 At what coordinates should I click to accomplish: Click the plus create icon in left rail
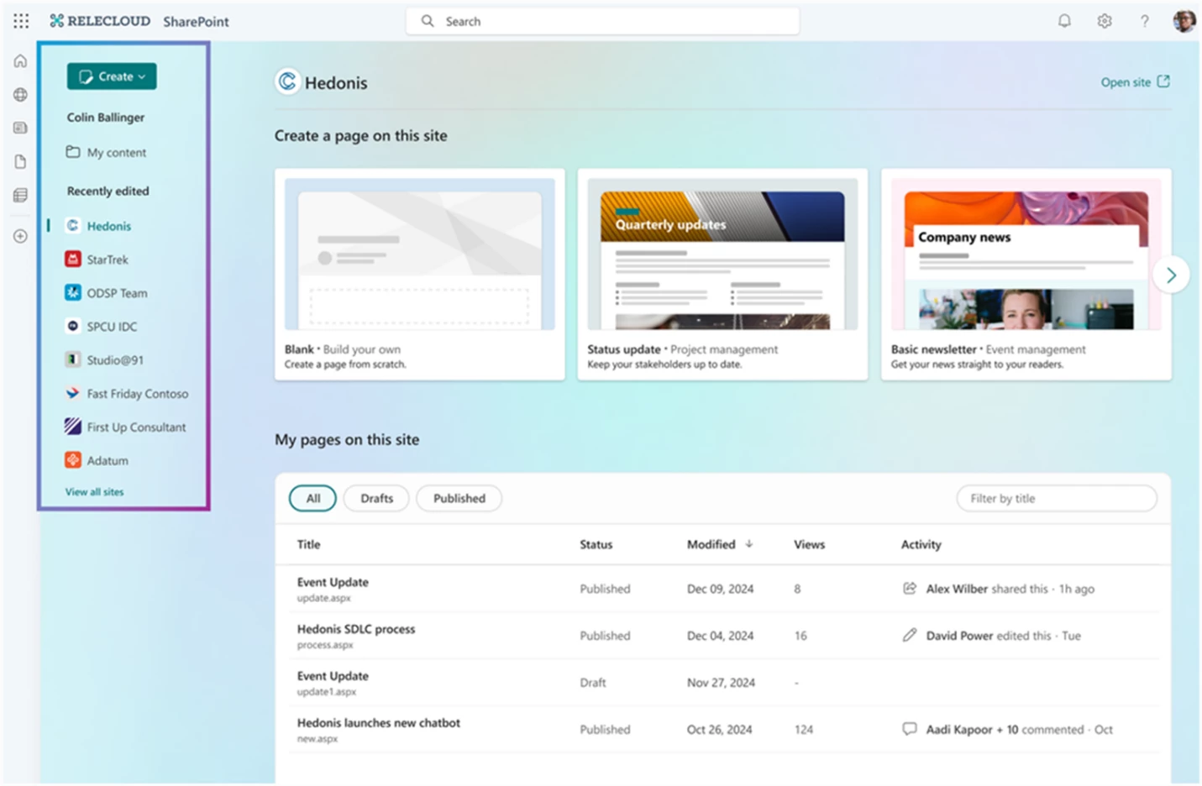(21, 236)
